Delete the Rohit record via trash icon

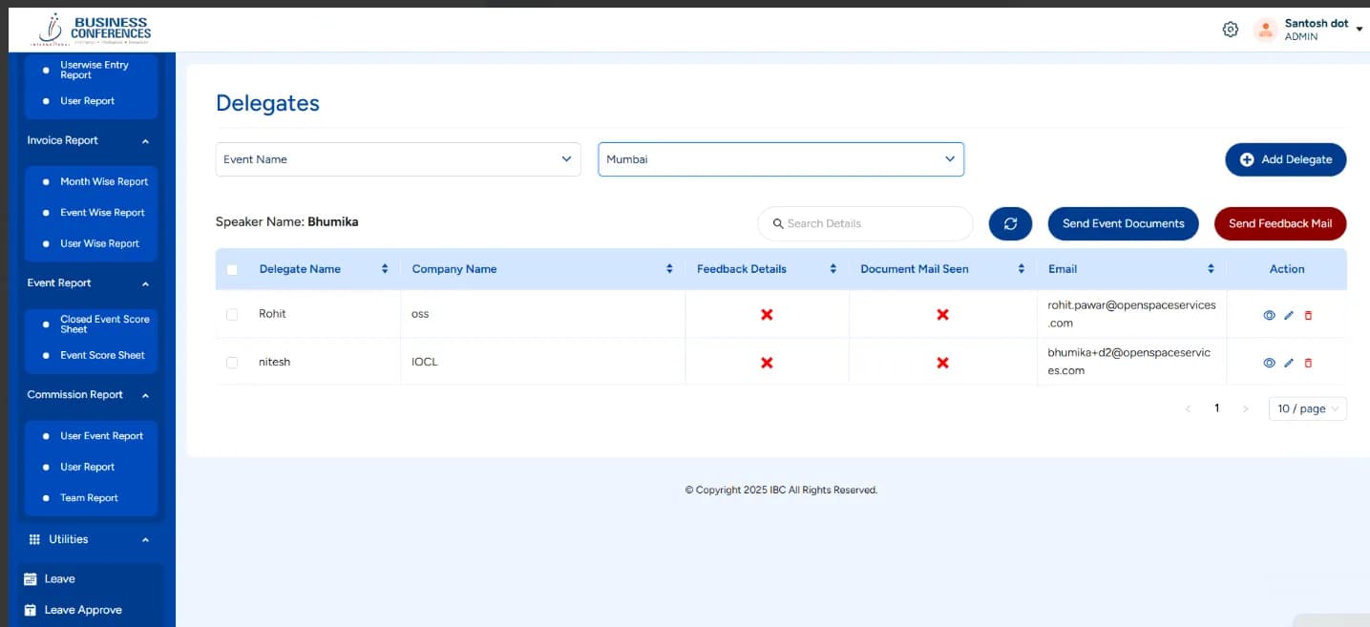point(1308,314)
